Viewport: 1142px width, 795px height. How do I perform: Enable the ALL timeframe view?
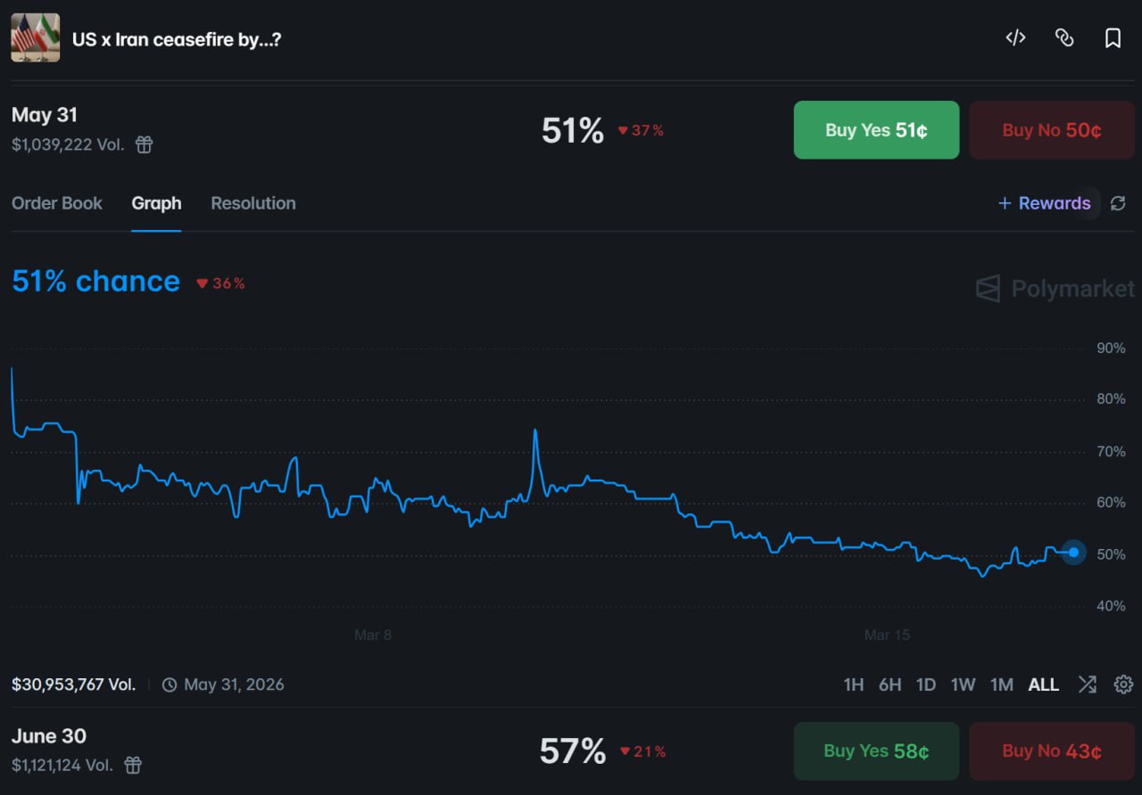(1043, 684)
